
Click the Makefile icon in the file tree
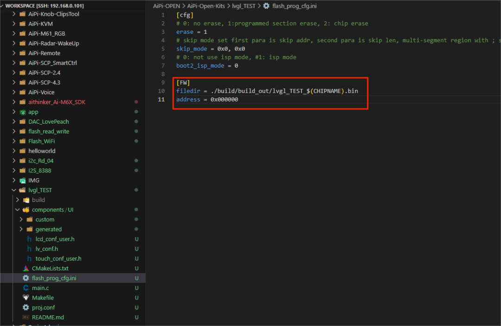pyautogui.click(x=26, y=298)
